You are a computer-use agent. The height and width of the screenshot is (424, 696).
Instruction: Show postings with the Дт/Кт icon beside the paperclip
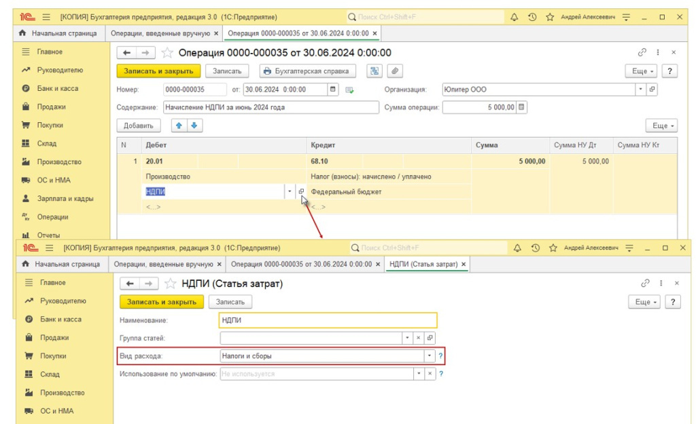(x=375, y=71)
